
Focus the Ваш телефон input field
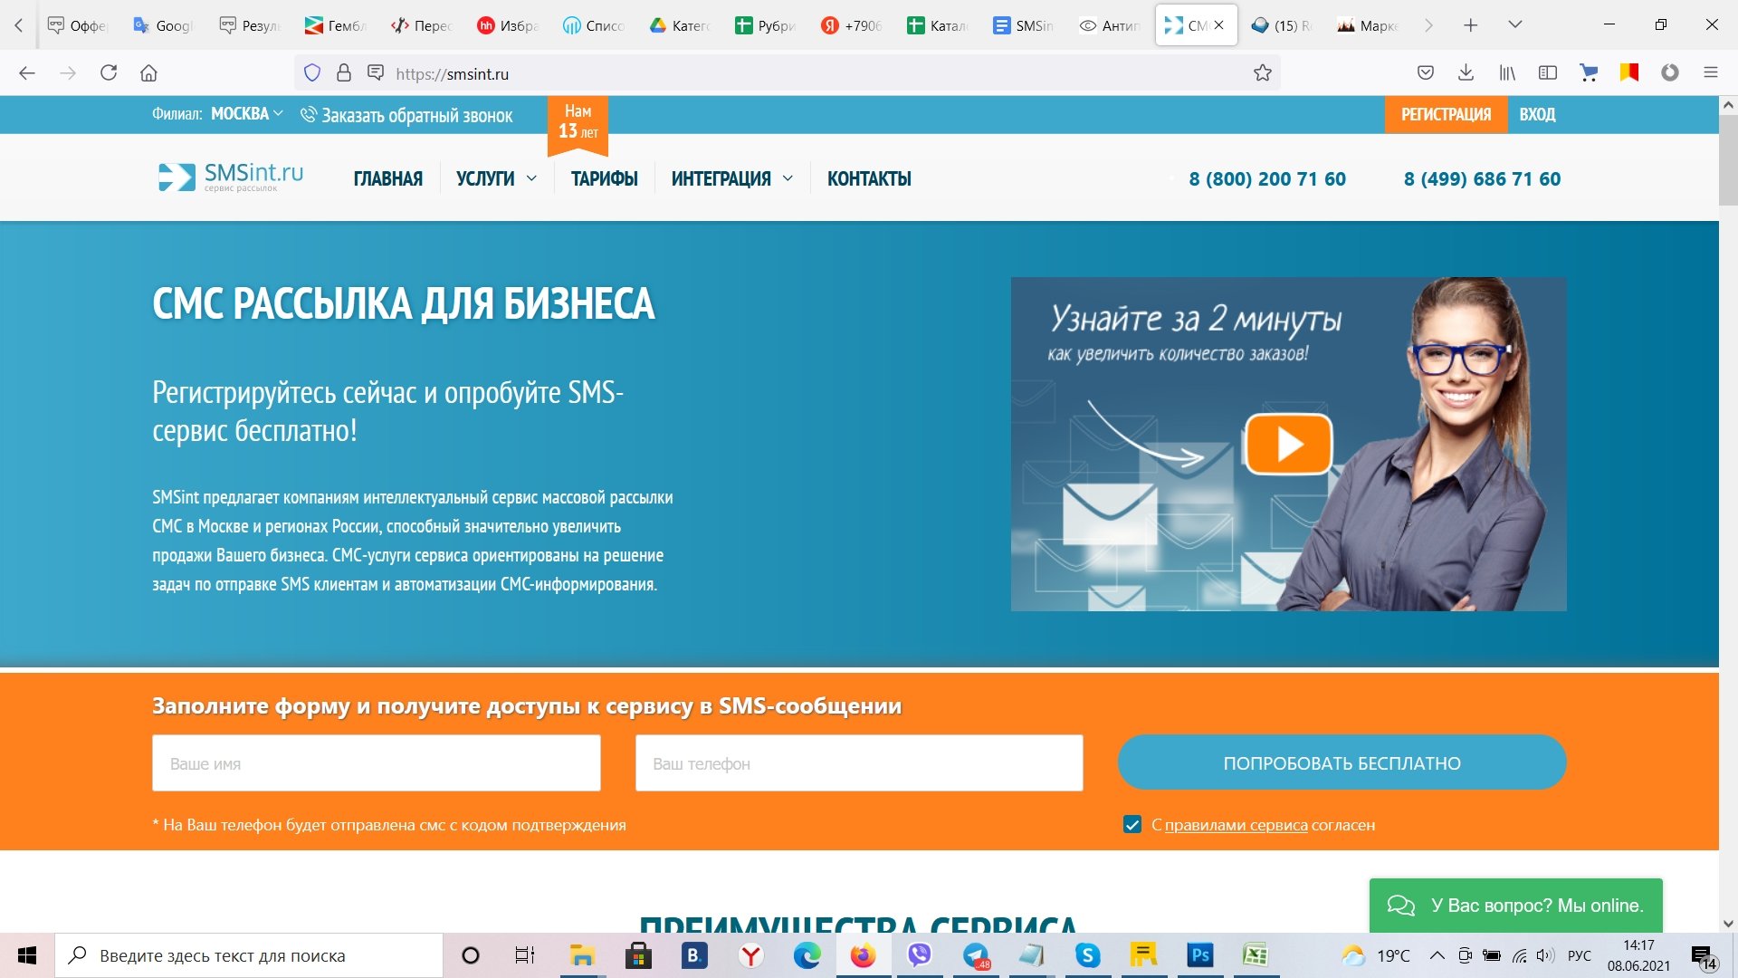point(858,763)
